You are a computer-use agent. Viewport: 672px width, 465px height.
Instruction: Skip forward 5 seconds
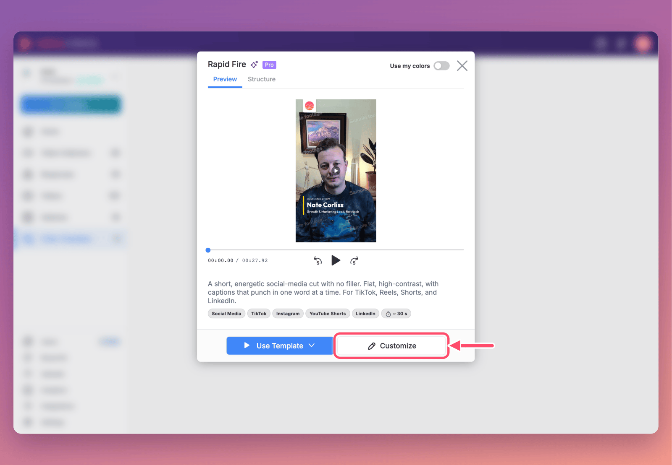pos(354,261)
